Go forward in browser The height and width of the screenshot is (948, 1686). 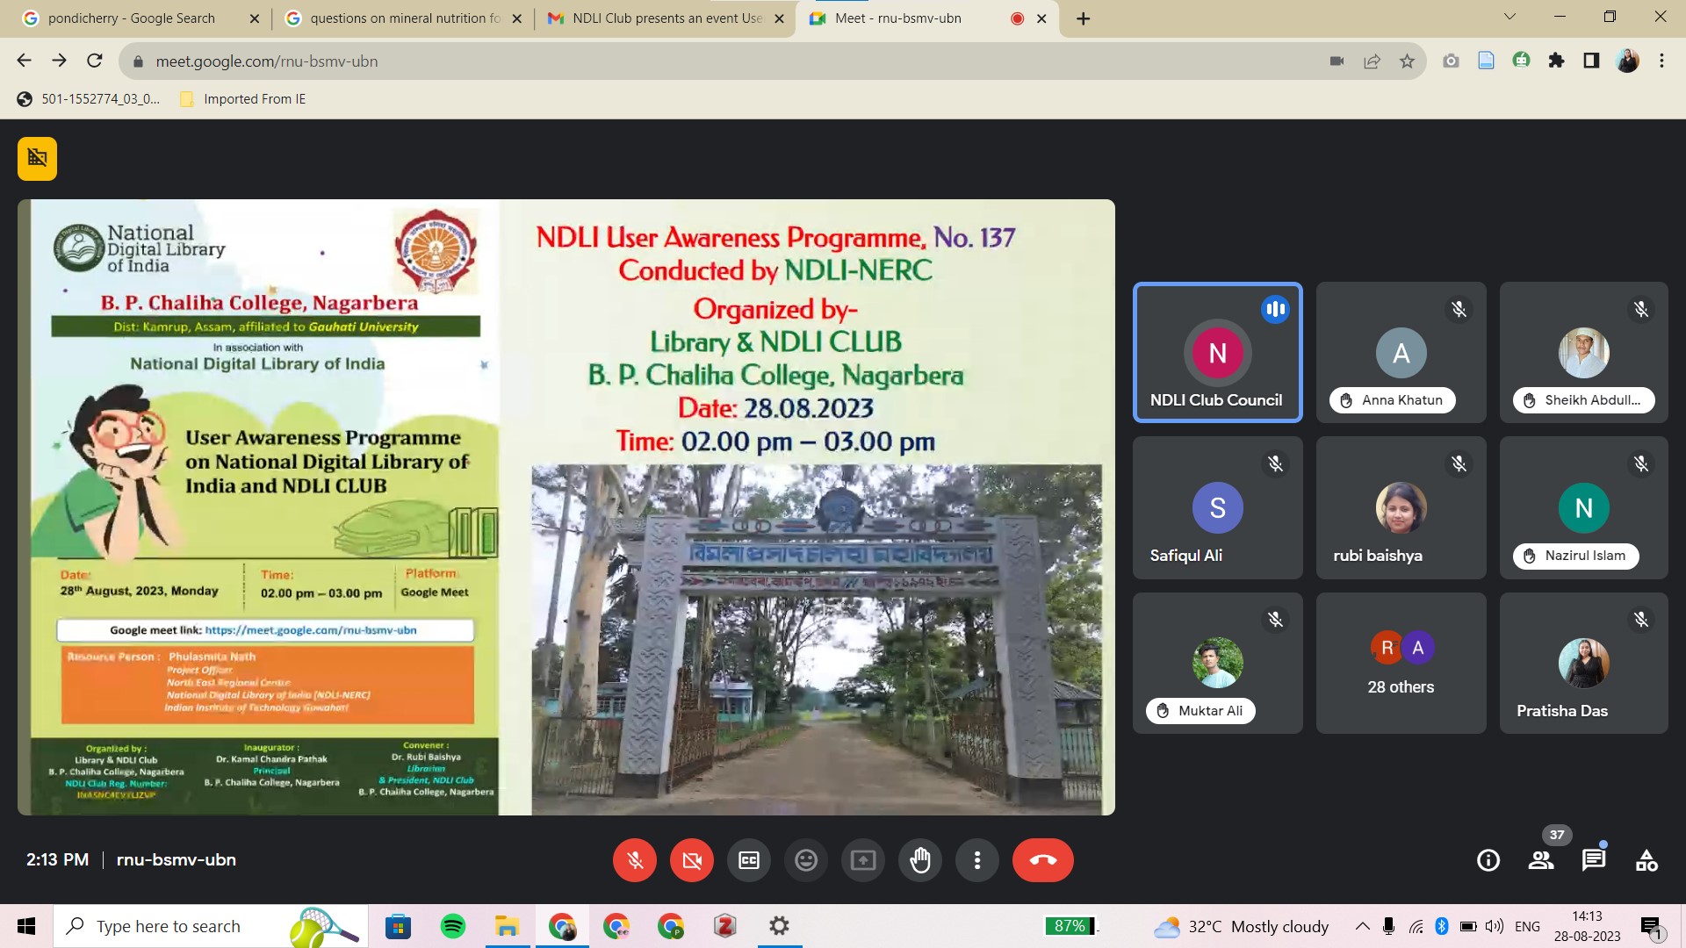59,61
